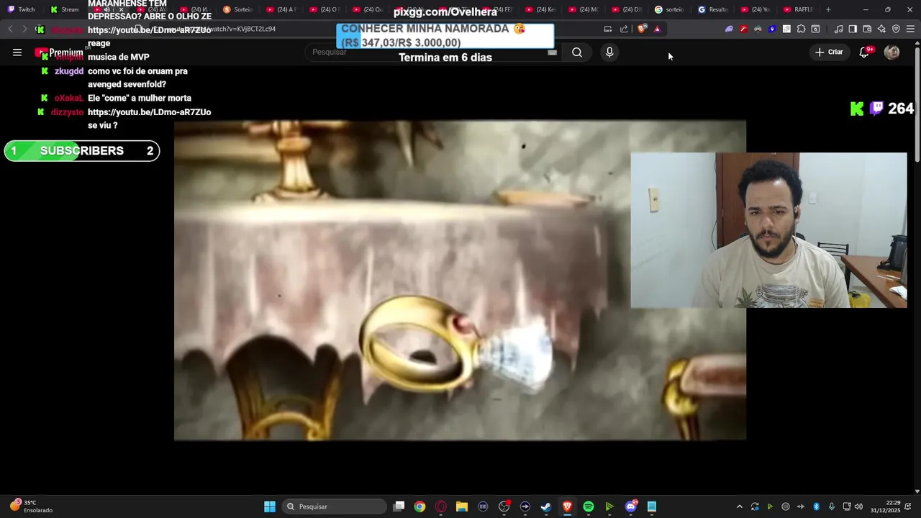This screenshot has width=921, height=518.
Task: Open Brave Rewards triangle icon
Action: [x=657, y=29]
